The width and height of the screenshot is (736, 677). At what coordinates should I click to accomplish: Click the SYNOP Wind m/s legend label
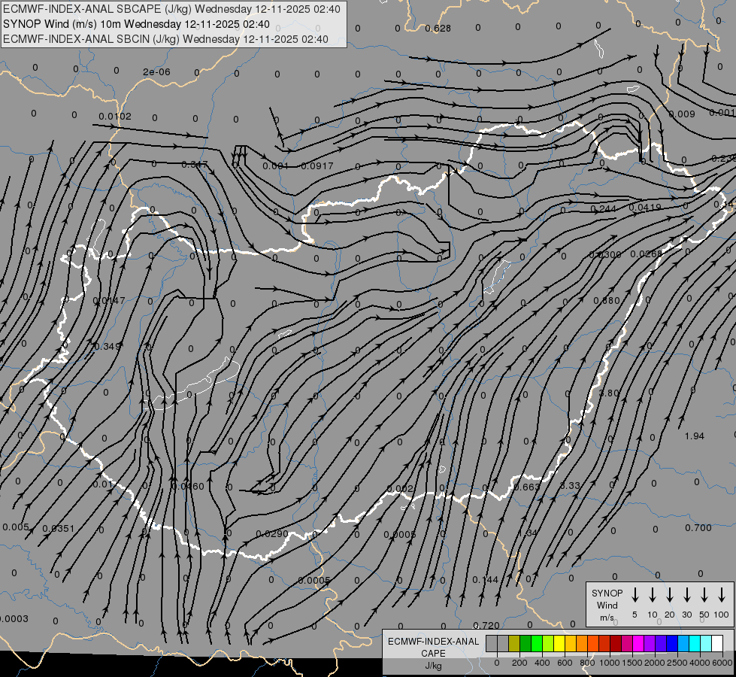coord(607,605)
